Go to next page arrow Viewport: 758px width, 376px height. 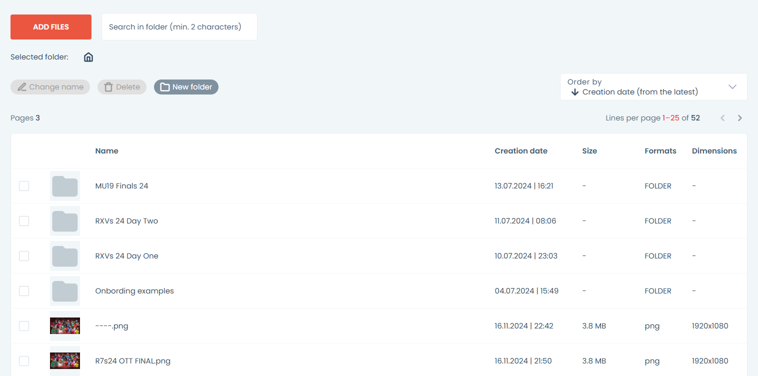[740, 118]
